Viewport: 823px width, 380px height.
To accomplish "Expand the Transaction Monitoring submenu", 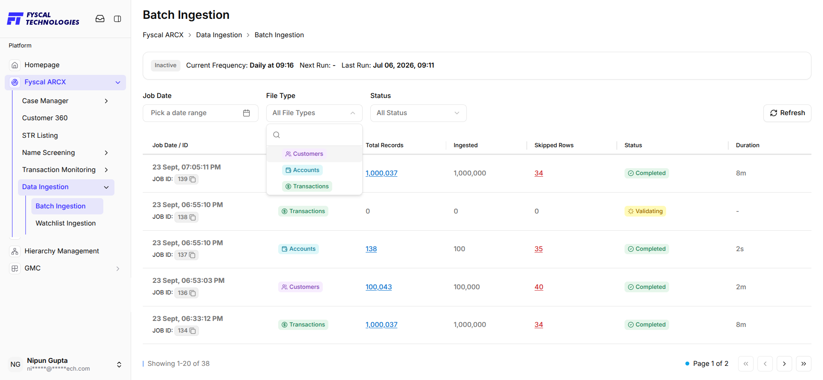I will (x=106, y=170).
